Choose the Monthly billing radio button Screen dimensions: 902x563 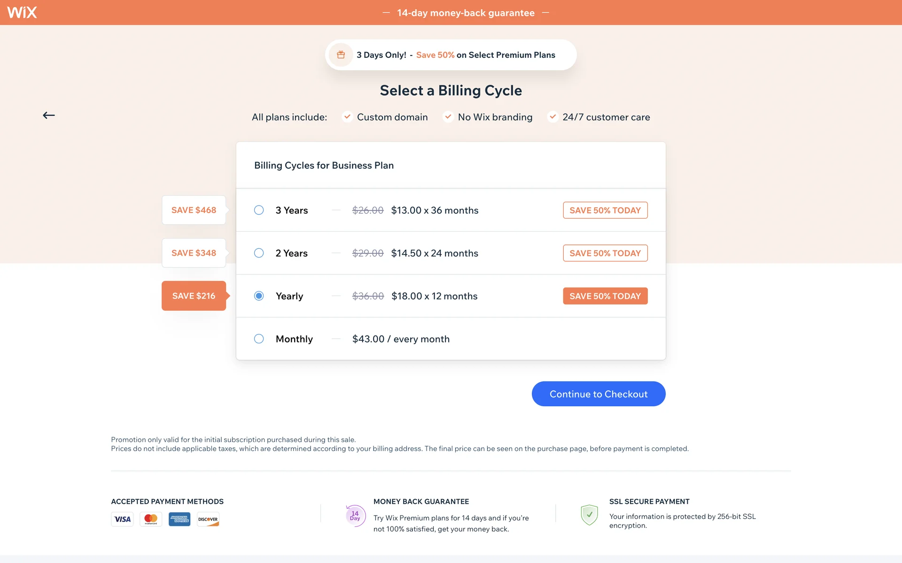pos(259,339)
